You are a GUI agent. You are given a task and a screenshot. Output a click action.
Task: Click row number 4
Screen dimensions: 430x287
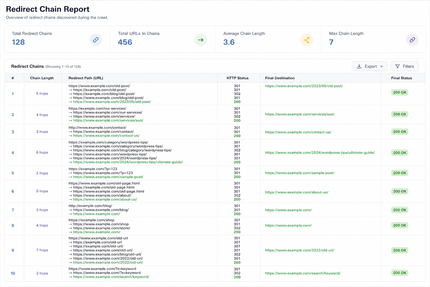point(13,153)
